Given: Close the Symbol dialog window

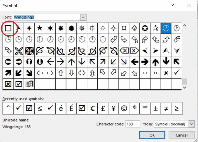Looking at the screenshot, I should point(189,5).
